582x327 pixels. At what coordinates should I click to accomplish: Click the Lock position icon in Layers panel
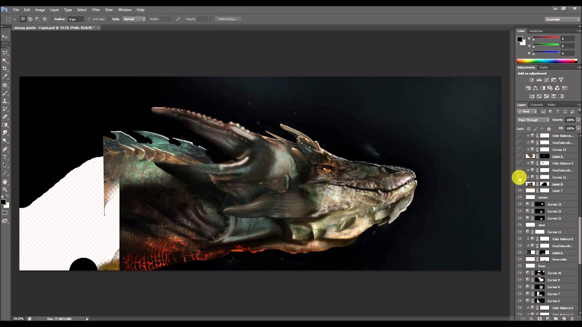pyautogui.click(x=542, y=129)
